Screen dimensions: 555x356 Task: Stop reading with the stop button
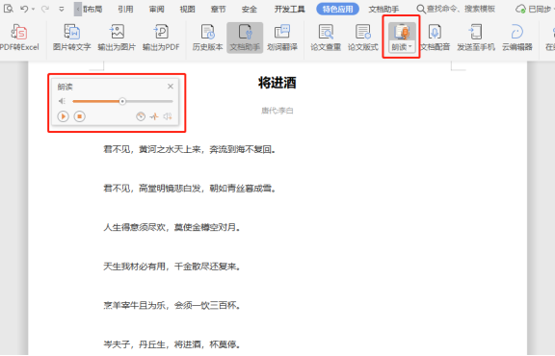click(80, 116)
